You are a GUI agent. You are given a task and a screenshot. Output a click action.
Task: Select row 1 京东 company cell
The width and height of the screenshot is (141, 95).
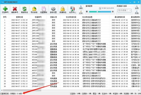coord(53,20)
